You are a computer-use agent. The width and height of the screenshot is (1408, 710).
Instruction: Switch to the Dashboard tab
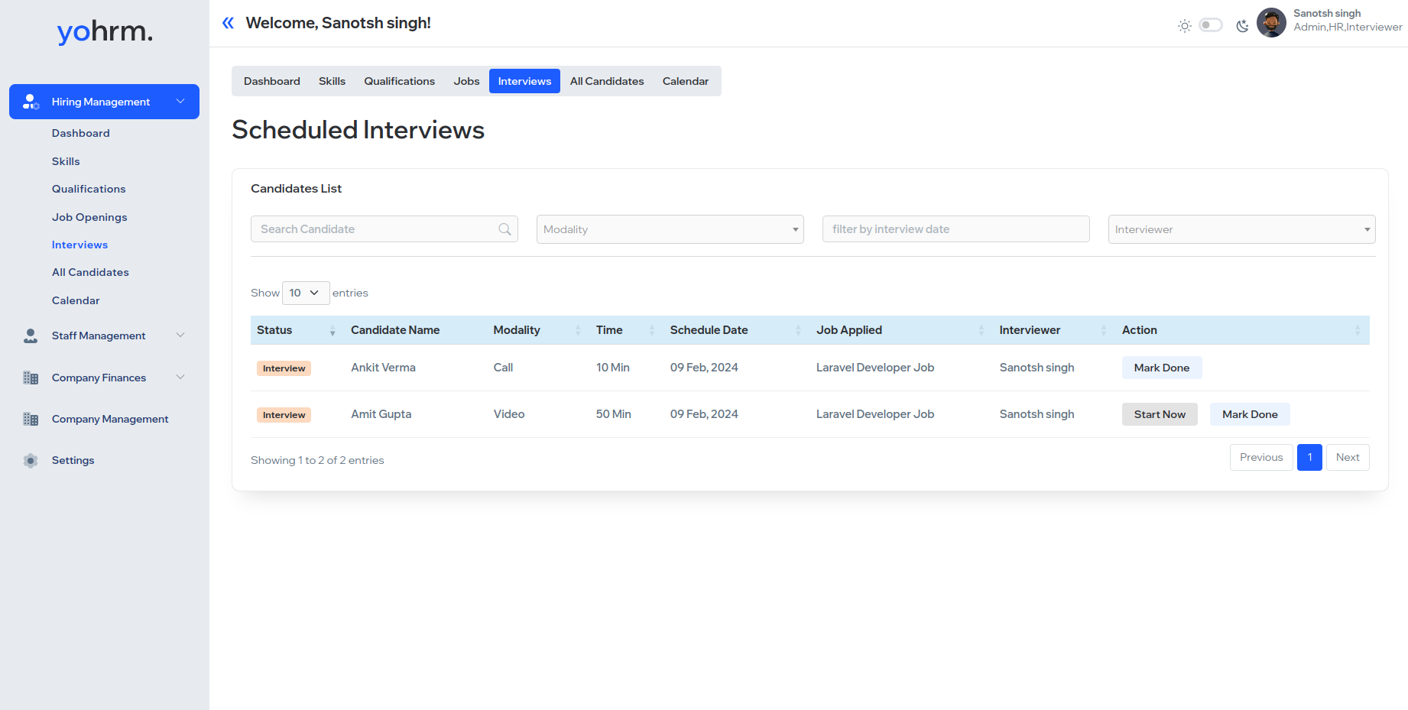[272, 81]
